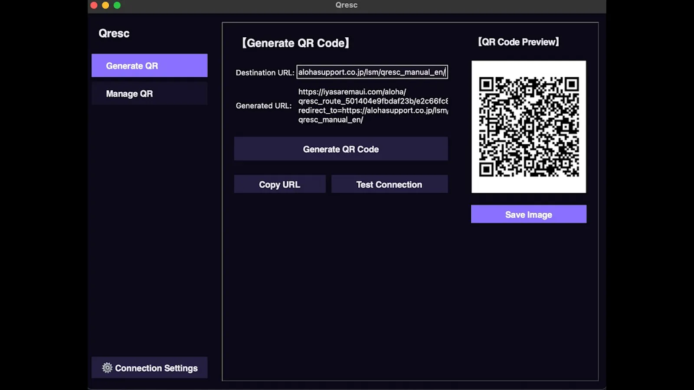Click the QR Code Preview heading
This screenshot has height=390, width=694.
pos(518,42)
